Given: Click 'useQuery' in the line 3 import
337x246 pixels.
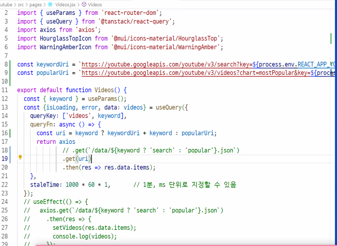Looking at the screenshot, I should [x=59, y=21].
